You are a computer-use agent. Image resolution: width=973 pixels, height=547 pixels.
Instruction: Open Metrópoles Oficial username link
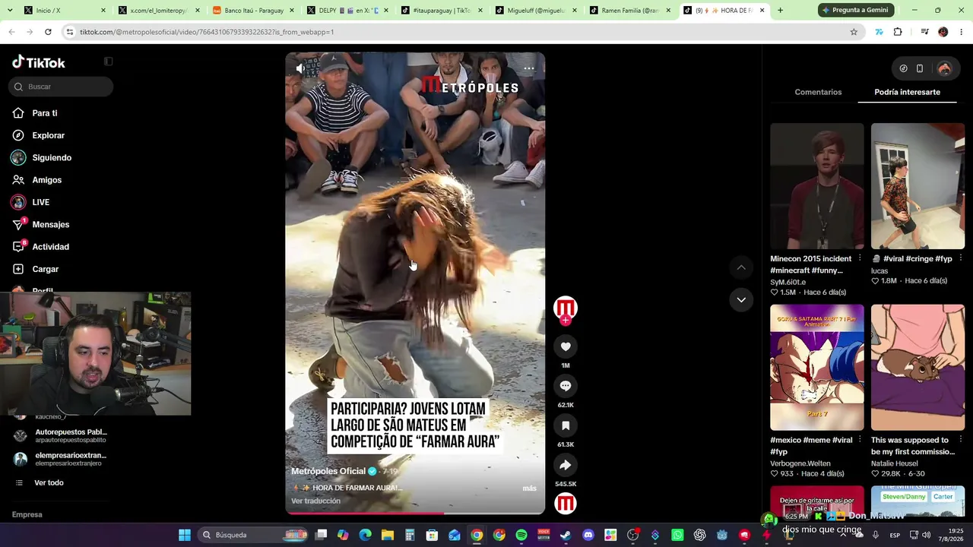coord(328,471)
